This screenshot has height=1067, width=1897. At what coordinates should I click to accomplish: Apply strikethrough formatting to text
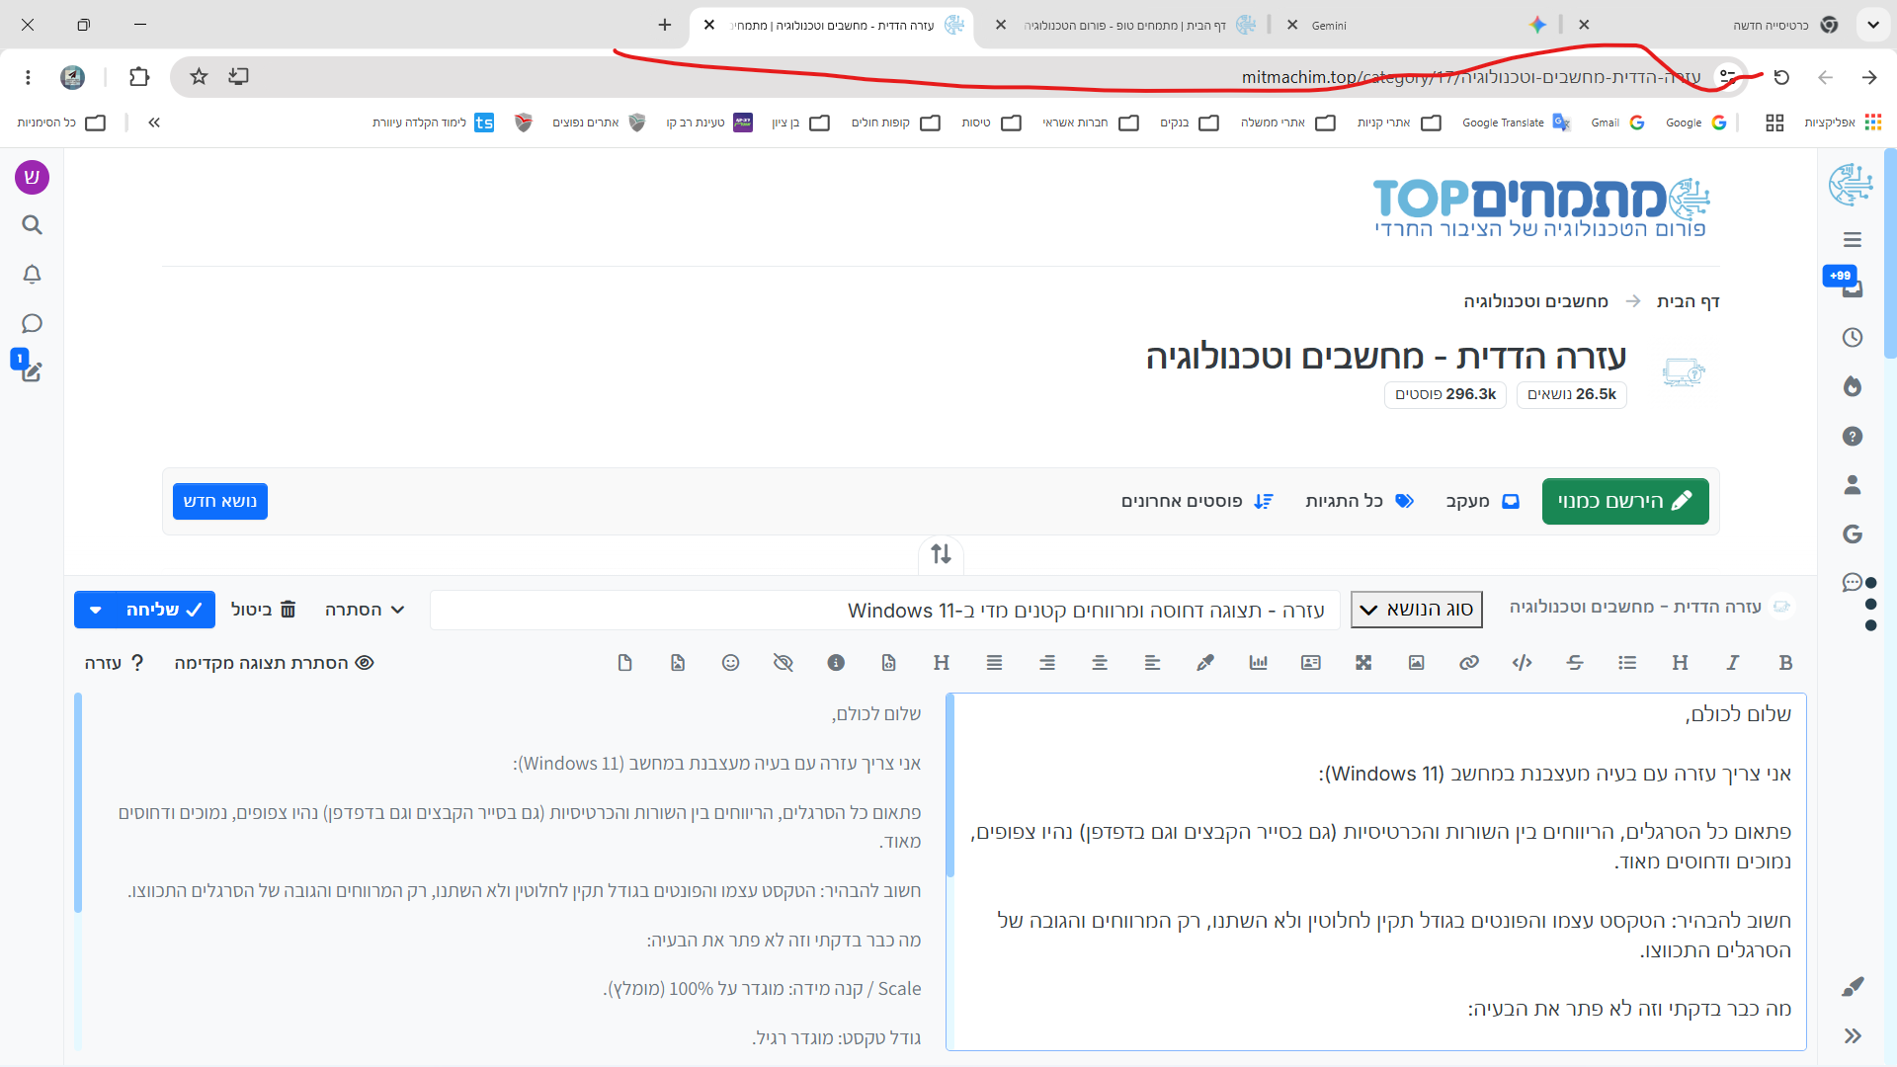point(1575,663)
